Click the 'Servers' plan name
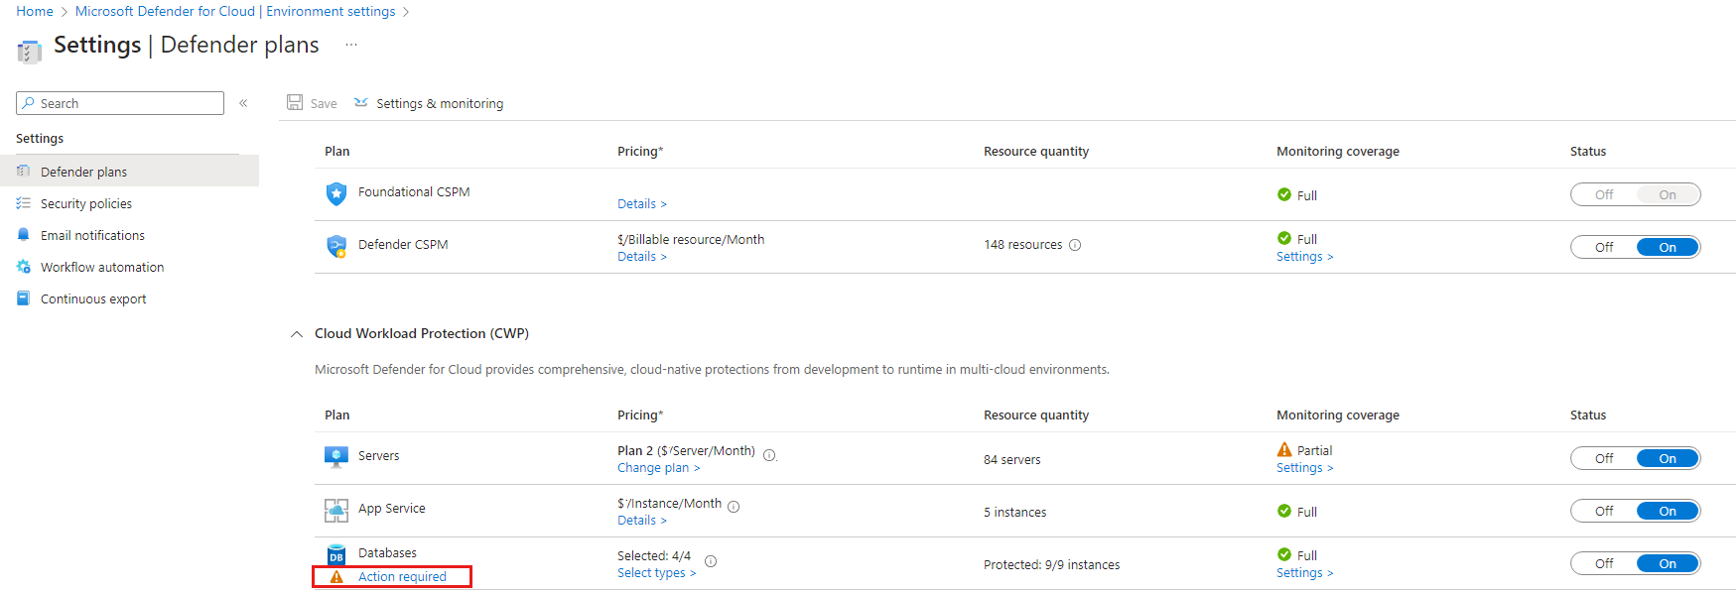This screenshot has height=593, width=1736. pyautogui.click(x=379, y=455)
